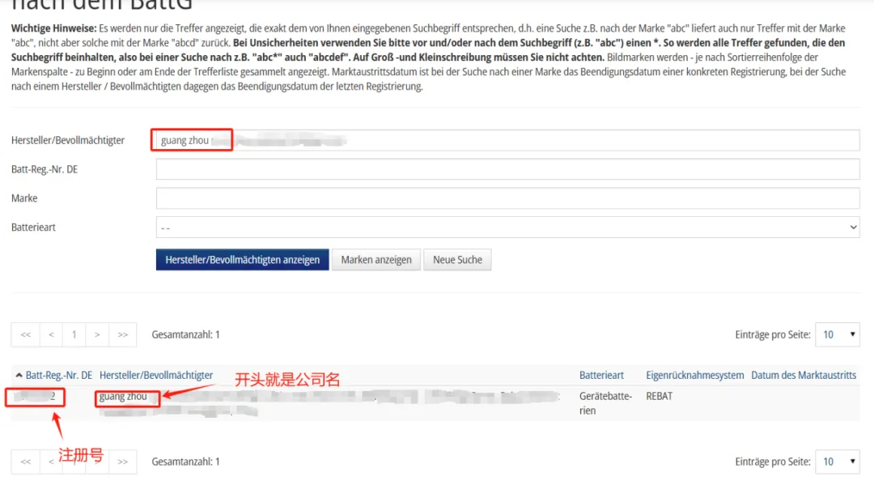Click top 'Gesamtanzahl: 1' text
This screenshot has width=874, height=485.
pos(185,334)
